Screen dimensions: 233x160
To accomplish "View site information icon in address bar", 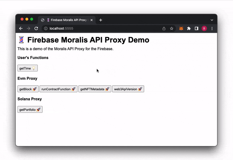I will 46,28.
